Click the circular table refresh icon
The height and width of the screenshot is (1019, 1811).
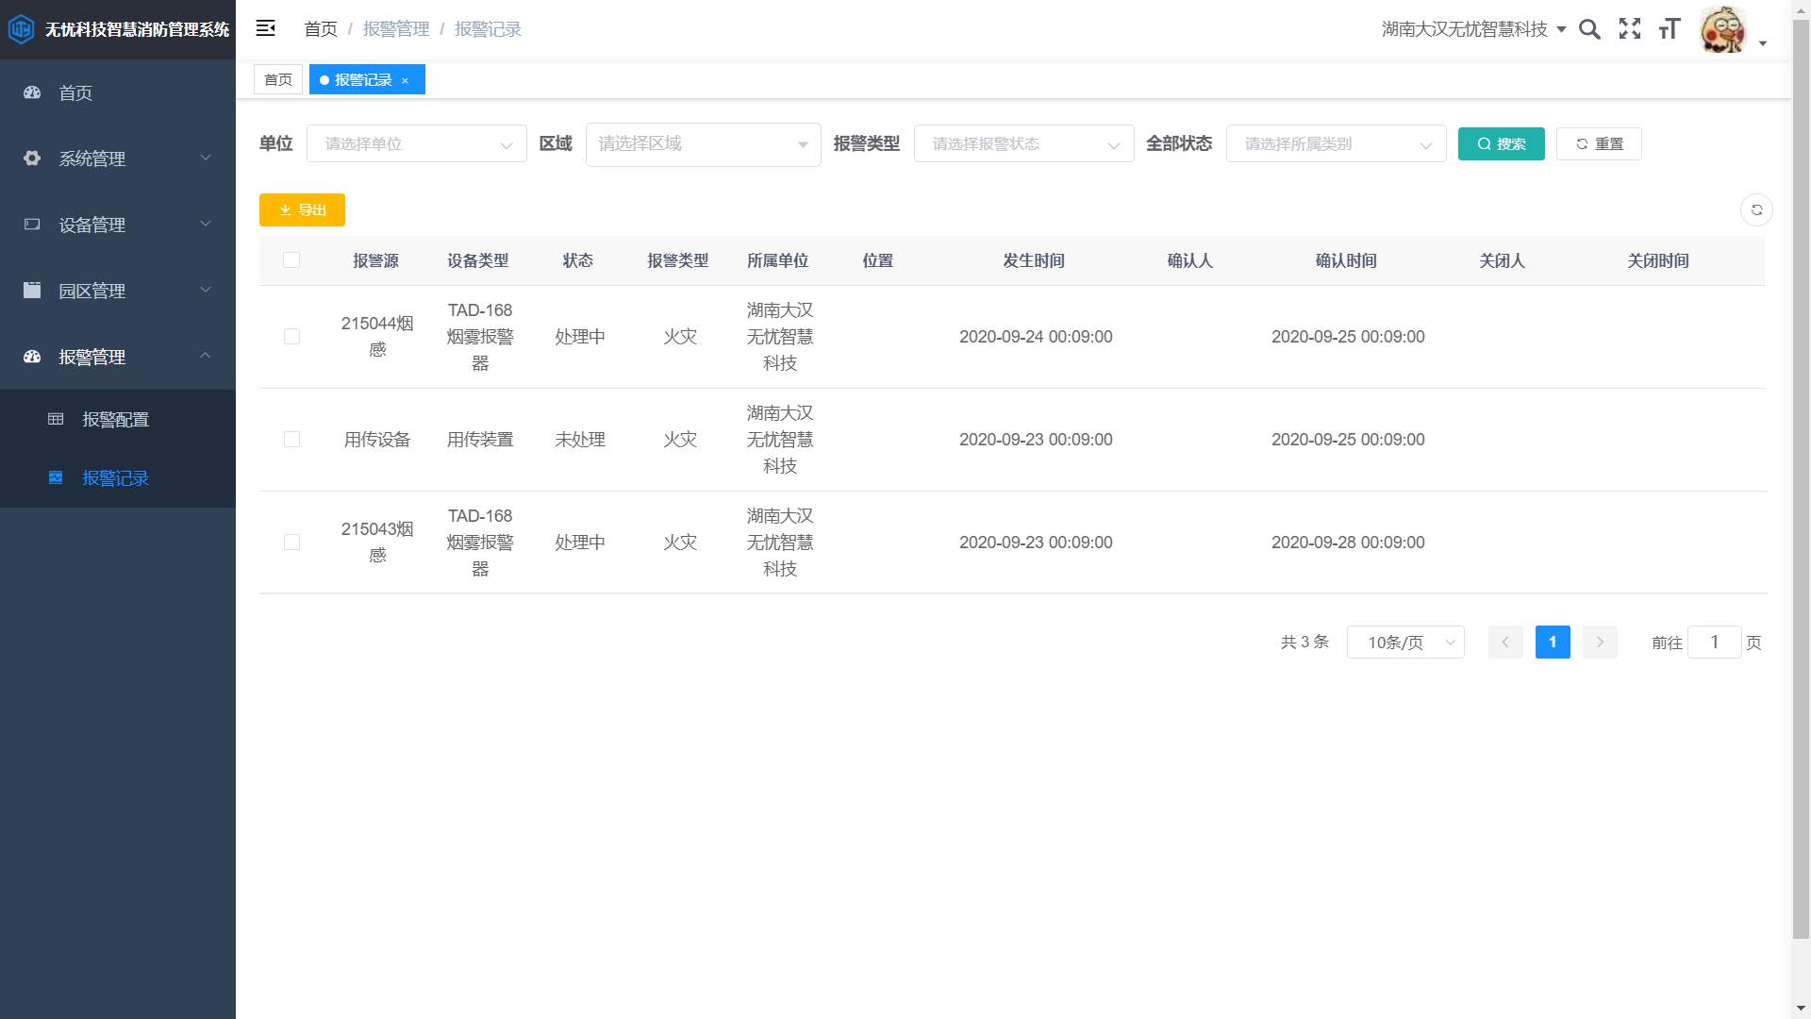pyautogui.click(x=1756, y=209)
